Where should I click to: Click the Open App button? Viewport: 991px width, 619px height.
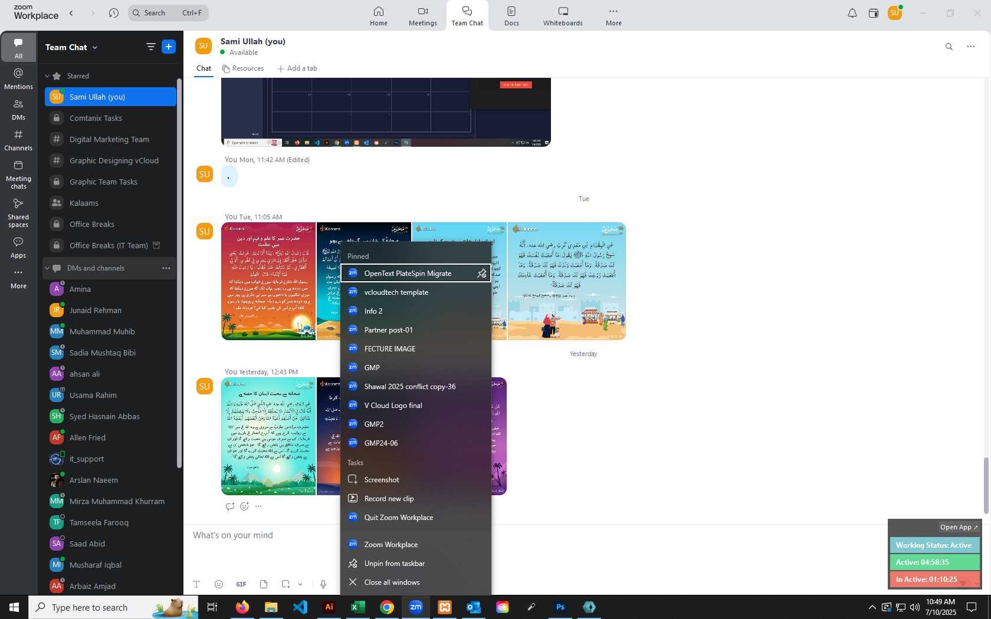click(x=959, y=527)
